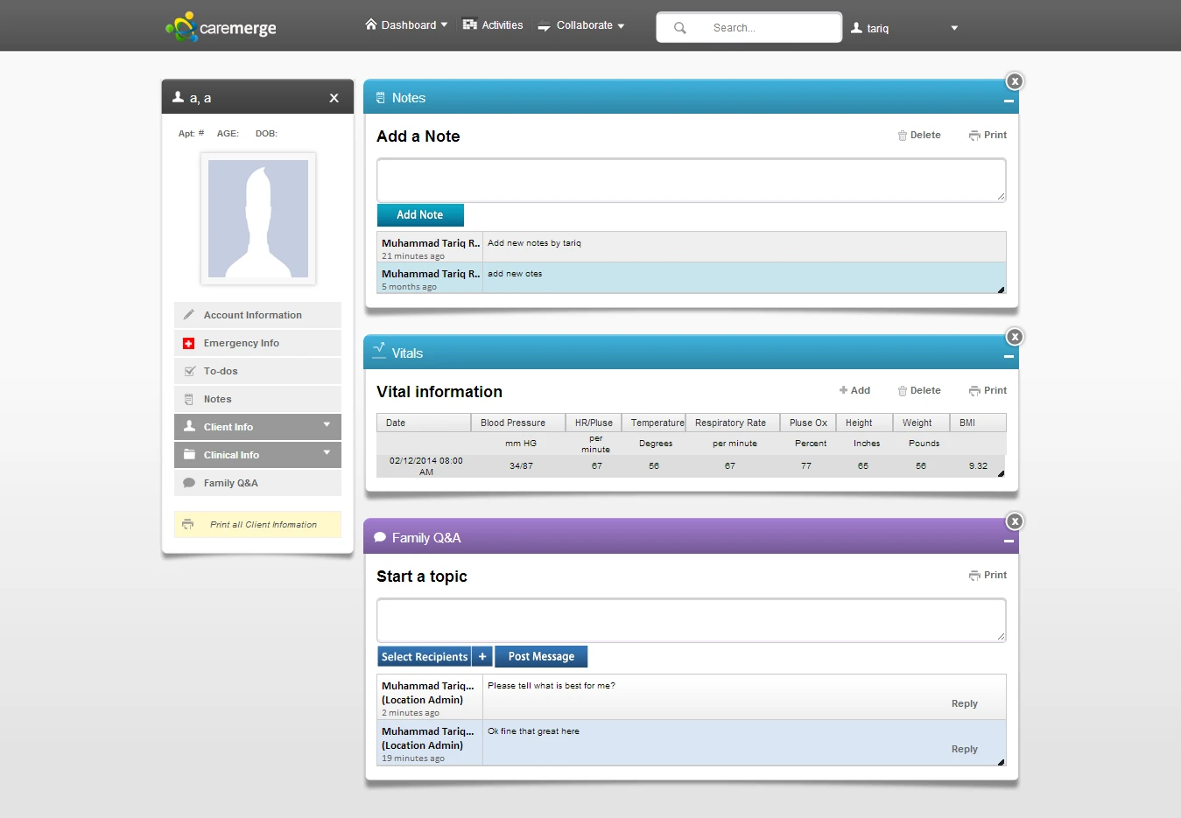This screenshot has width=1181, height=818.
Task: Click Post Message button
Action: point(541,657)
